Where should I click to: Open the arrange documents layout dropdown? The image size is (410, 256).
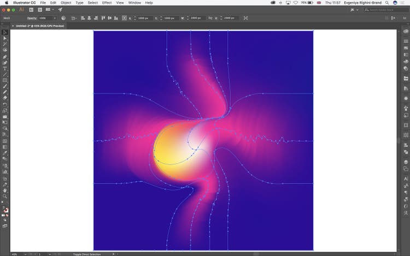(x=50, y=10)
